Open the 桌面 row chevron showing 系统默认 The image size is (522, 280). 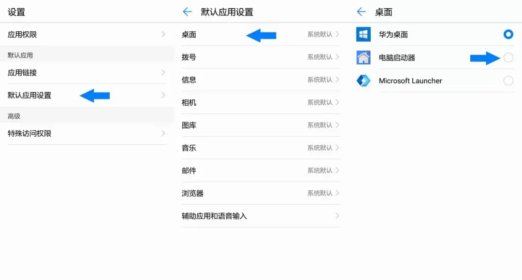(x=337, y=34)
